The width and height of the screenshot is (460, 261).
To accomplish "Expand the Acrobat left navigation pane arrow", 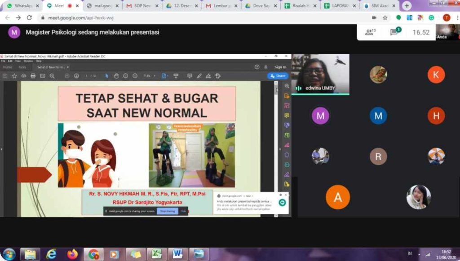I will pyautogui.click(x=1, y=149).
